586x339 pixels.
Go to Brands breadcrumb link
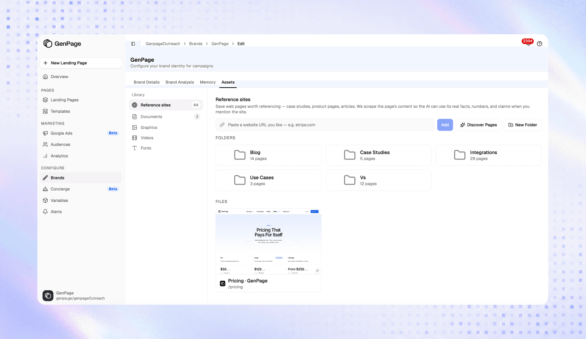pos(196,44)
